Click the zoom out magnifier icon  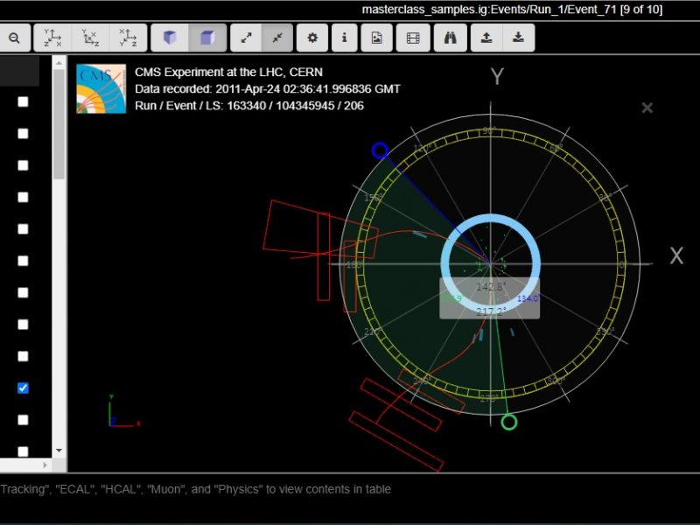[x=15, y=38]
